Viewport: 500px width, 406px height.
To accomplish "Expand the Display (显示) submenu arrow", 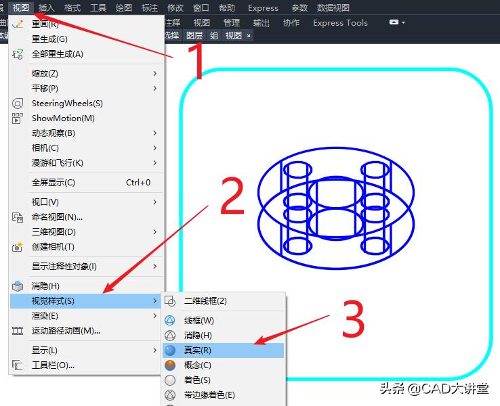I will [155, 351].
